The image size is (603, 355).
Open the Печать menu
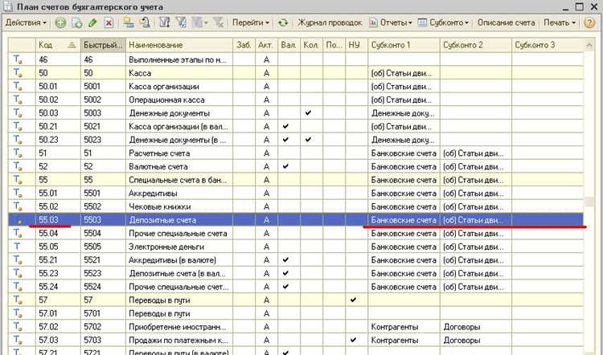560,22
